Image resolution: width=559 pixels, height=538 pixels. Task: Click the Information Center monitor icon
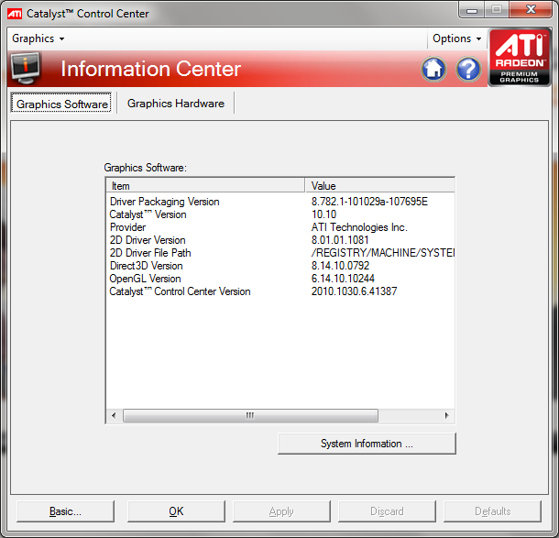point(26,68)
